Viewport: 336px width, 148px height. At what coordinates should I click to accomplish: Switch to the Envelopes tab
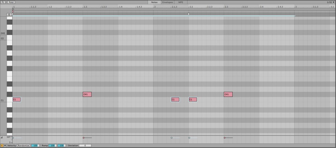(167, 2)
